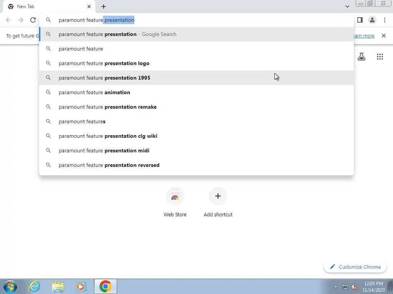
Task: Select 'paramount feature animation' suggestion
Action: (197, 92)
